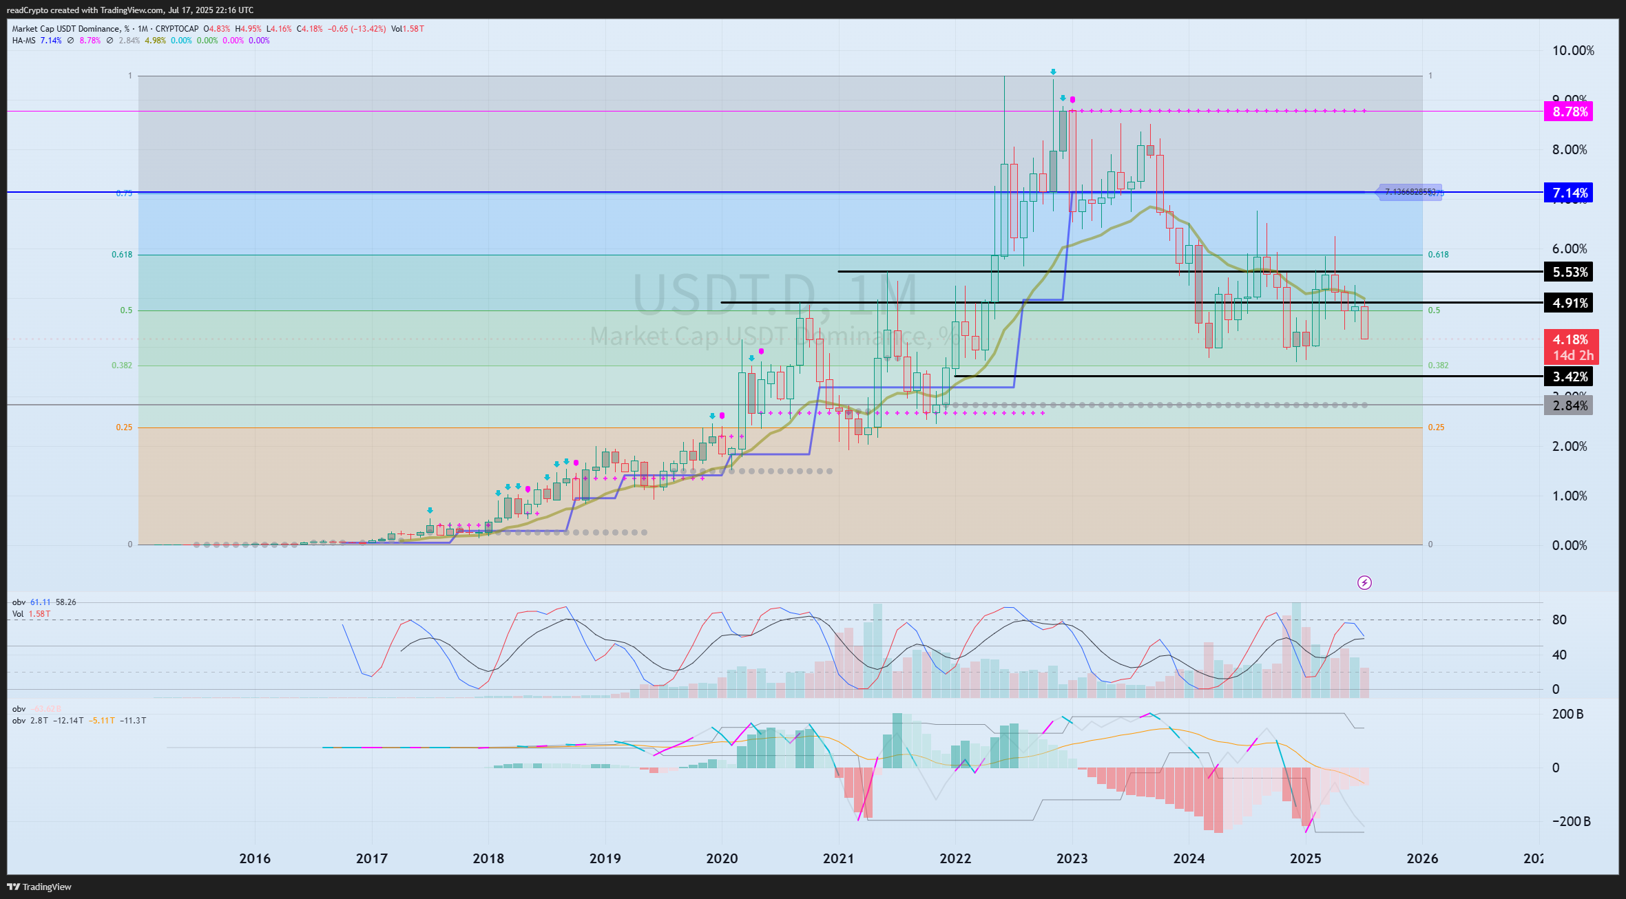Click the 10.00% price axis value
1626x899 pixels.
click(1573, 51)
